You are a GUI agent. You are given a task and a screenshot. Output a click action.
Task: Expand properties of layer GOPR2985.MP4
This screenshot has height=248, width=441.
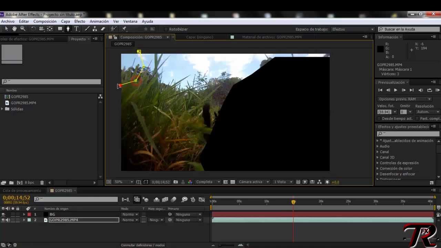click(x=24, y=220)
